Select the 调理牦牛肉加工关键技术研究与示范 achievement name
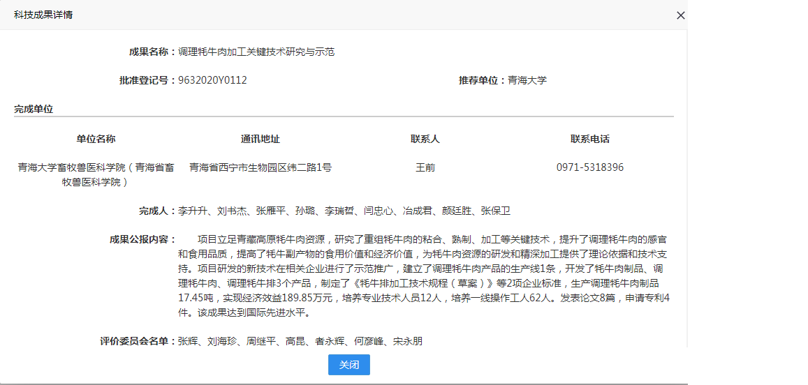Image resolution: width=808 pixels, height=385 pixels. pos(256,52)
